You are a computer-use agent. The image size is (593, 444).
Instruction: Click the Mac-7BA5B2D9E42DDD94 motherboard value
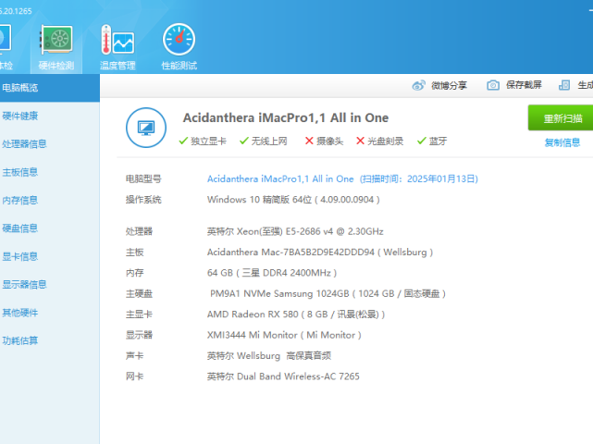[320, 253]
